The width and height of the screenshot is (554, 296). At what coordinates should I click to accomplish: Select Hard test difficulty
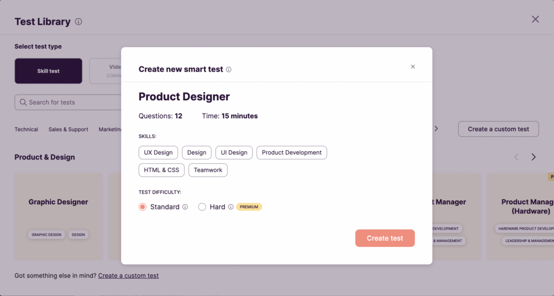tap(202, 207)
